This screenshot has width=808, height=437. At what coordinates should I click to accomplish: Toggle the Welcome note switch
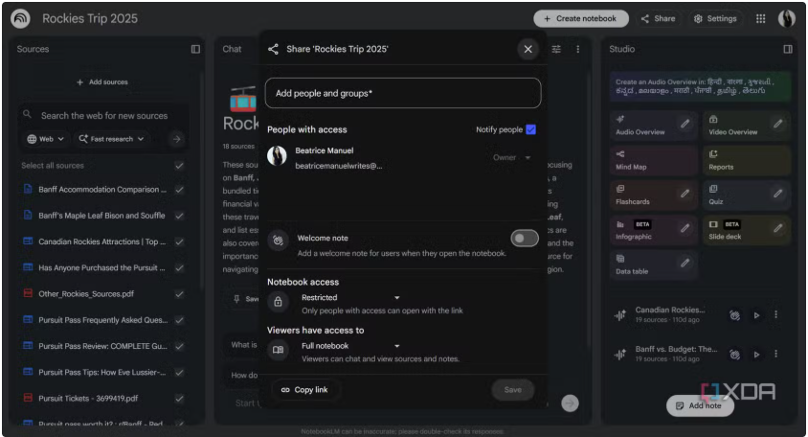524,239
